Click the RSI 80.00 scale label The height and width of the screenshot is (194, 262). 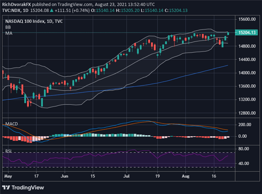click(x=244, y=149)
